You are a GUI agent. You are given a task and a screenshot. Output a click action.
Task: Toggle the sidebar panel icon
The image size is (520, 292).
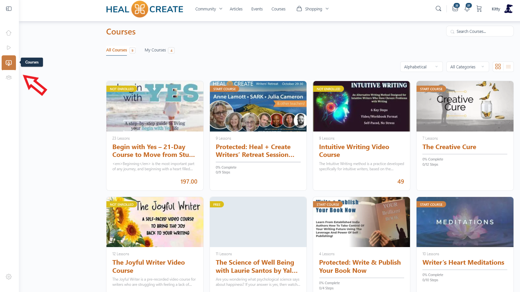coord(9,9)
